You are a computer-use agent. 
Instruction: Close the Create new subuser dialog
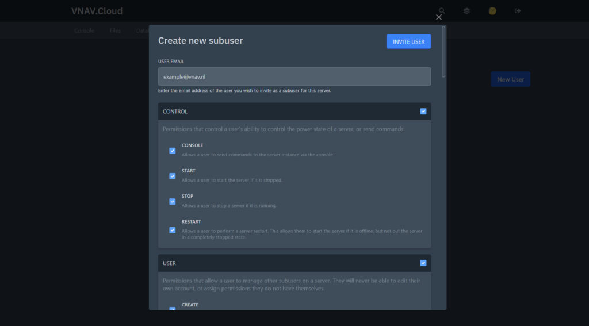click(x=439, y=17)
